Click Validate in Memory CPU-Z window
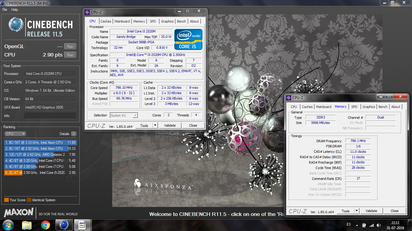412x231 pixels. [x=371, y=211]
